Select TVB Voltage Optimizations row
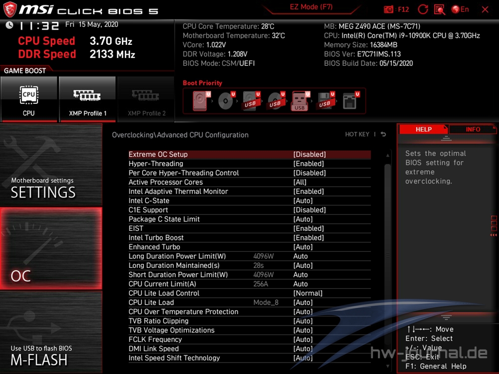Viewport: 499px width, 374px height. (x=249, y=330)
